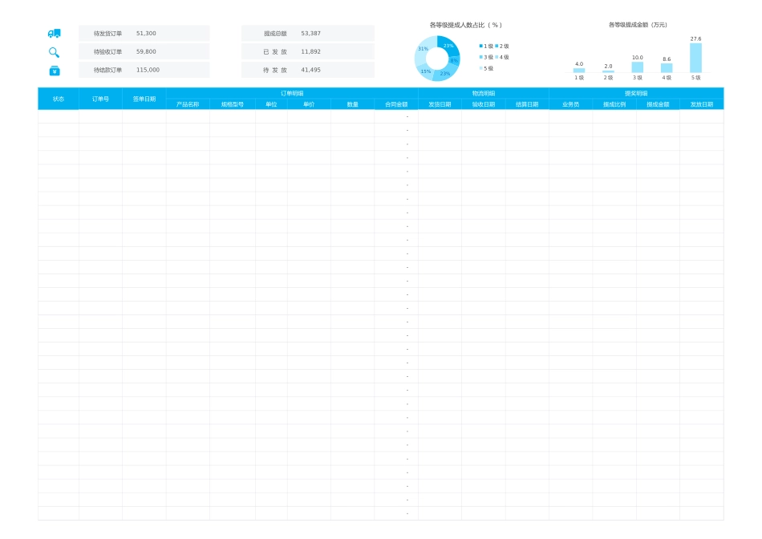Viewport: 762px width, 539px height.
Task: Click the 待发放 41,495 value cell
Action: pyautogui.click(x=310, y=70)
